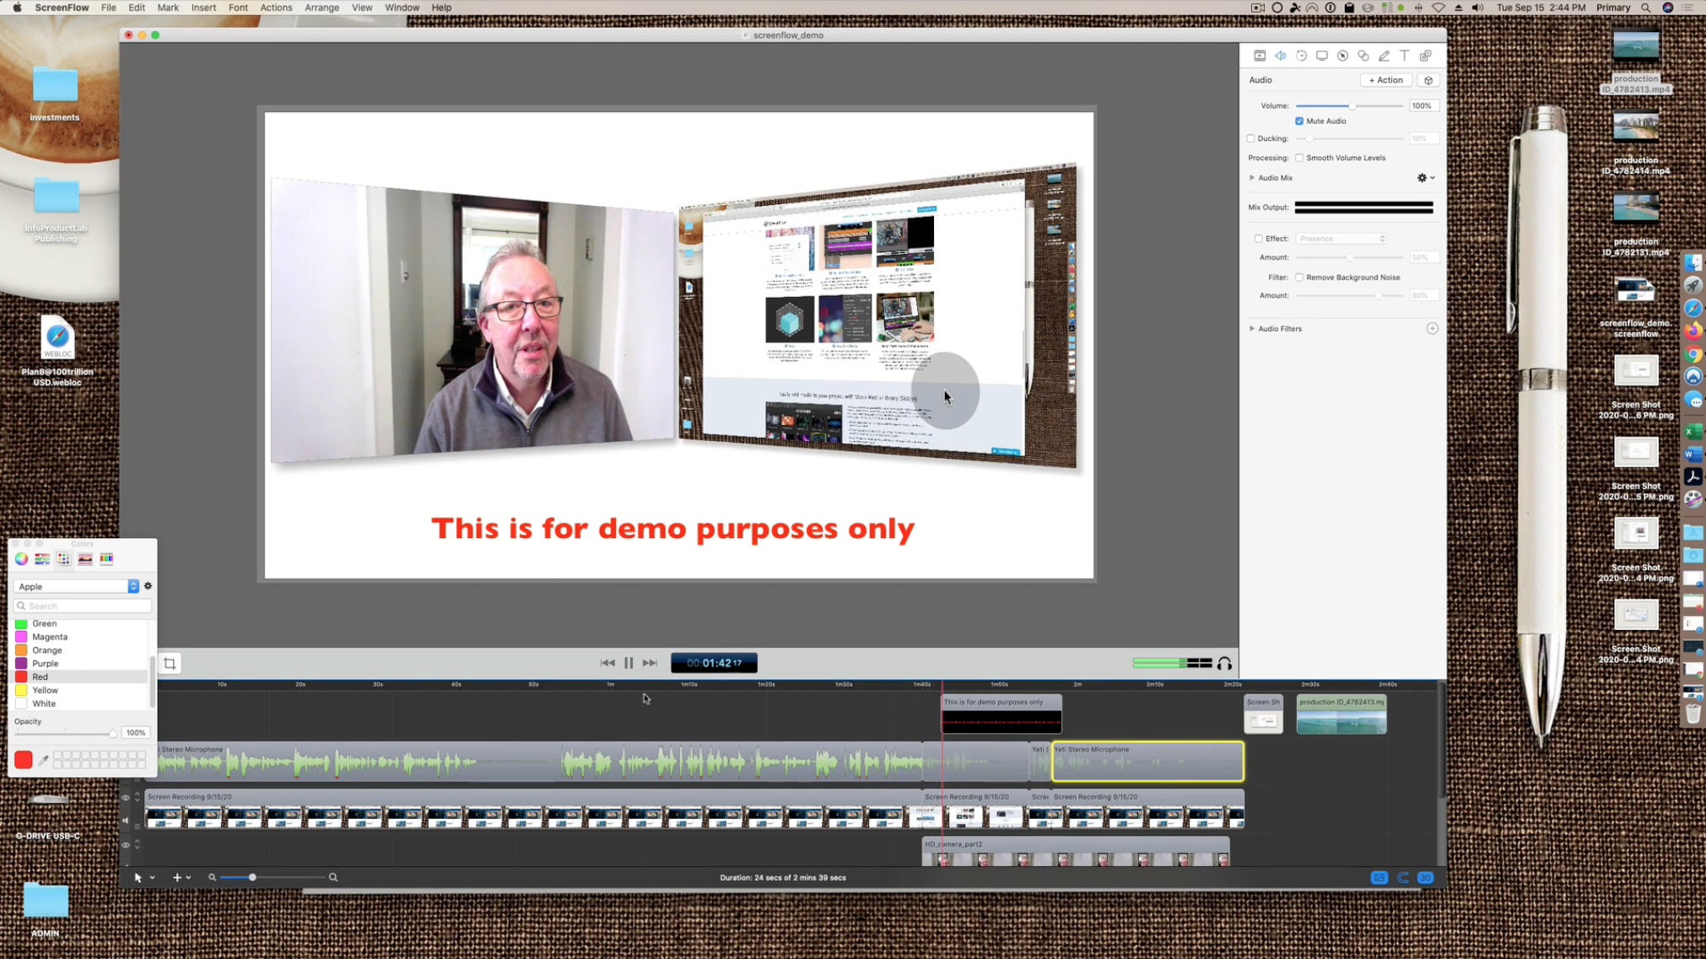The height and width of the screenshot is (959, 1706).
Task: Open the Audio Mix gear dropdown chevron
Action: pyautogui.click(x=1433, y=178)
